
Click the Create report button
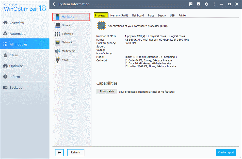coord(226,152)
